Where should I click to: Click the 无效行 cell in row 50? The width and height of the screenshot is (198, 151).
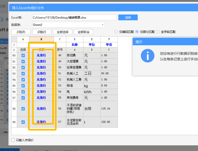(41, 55)
